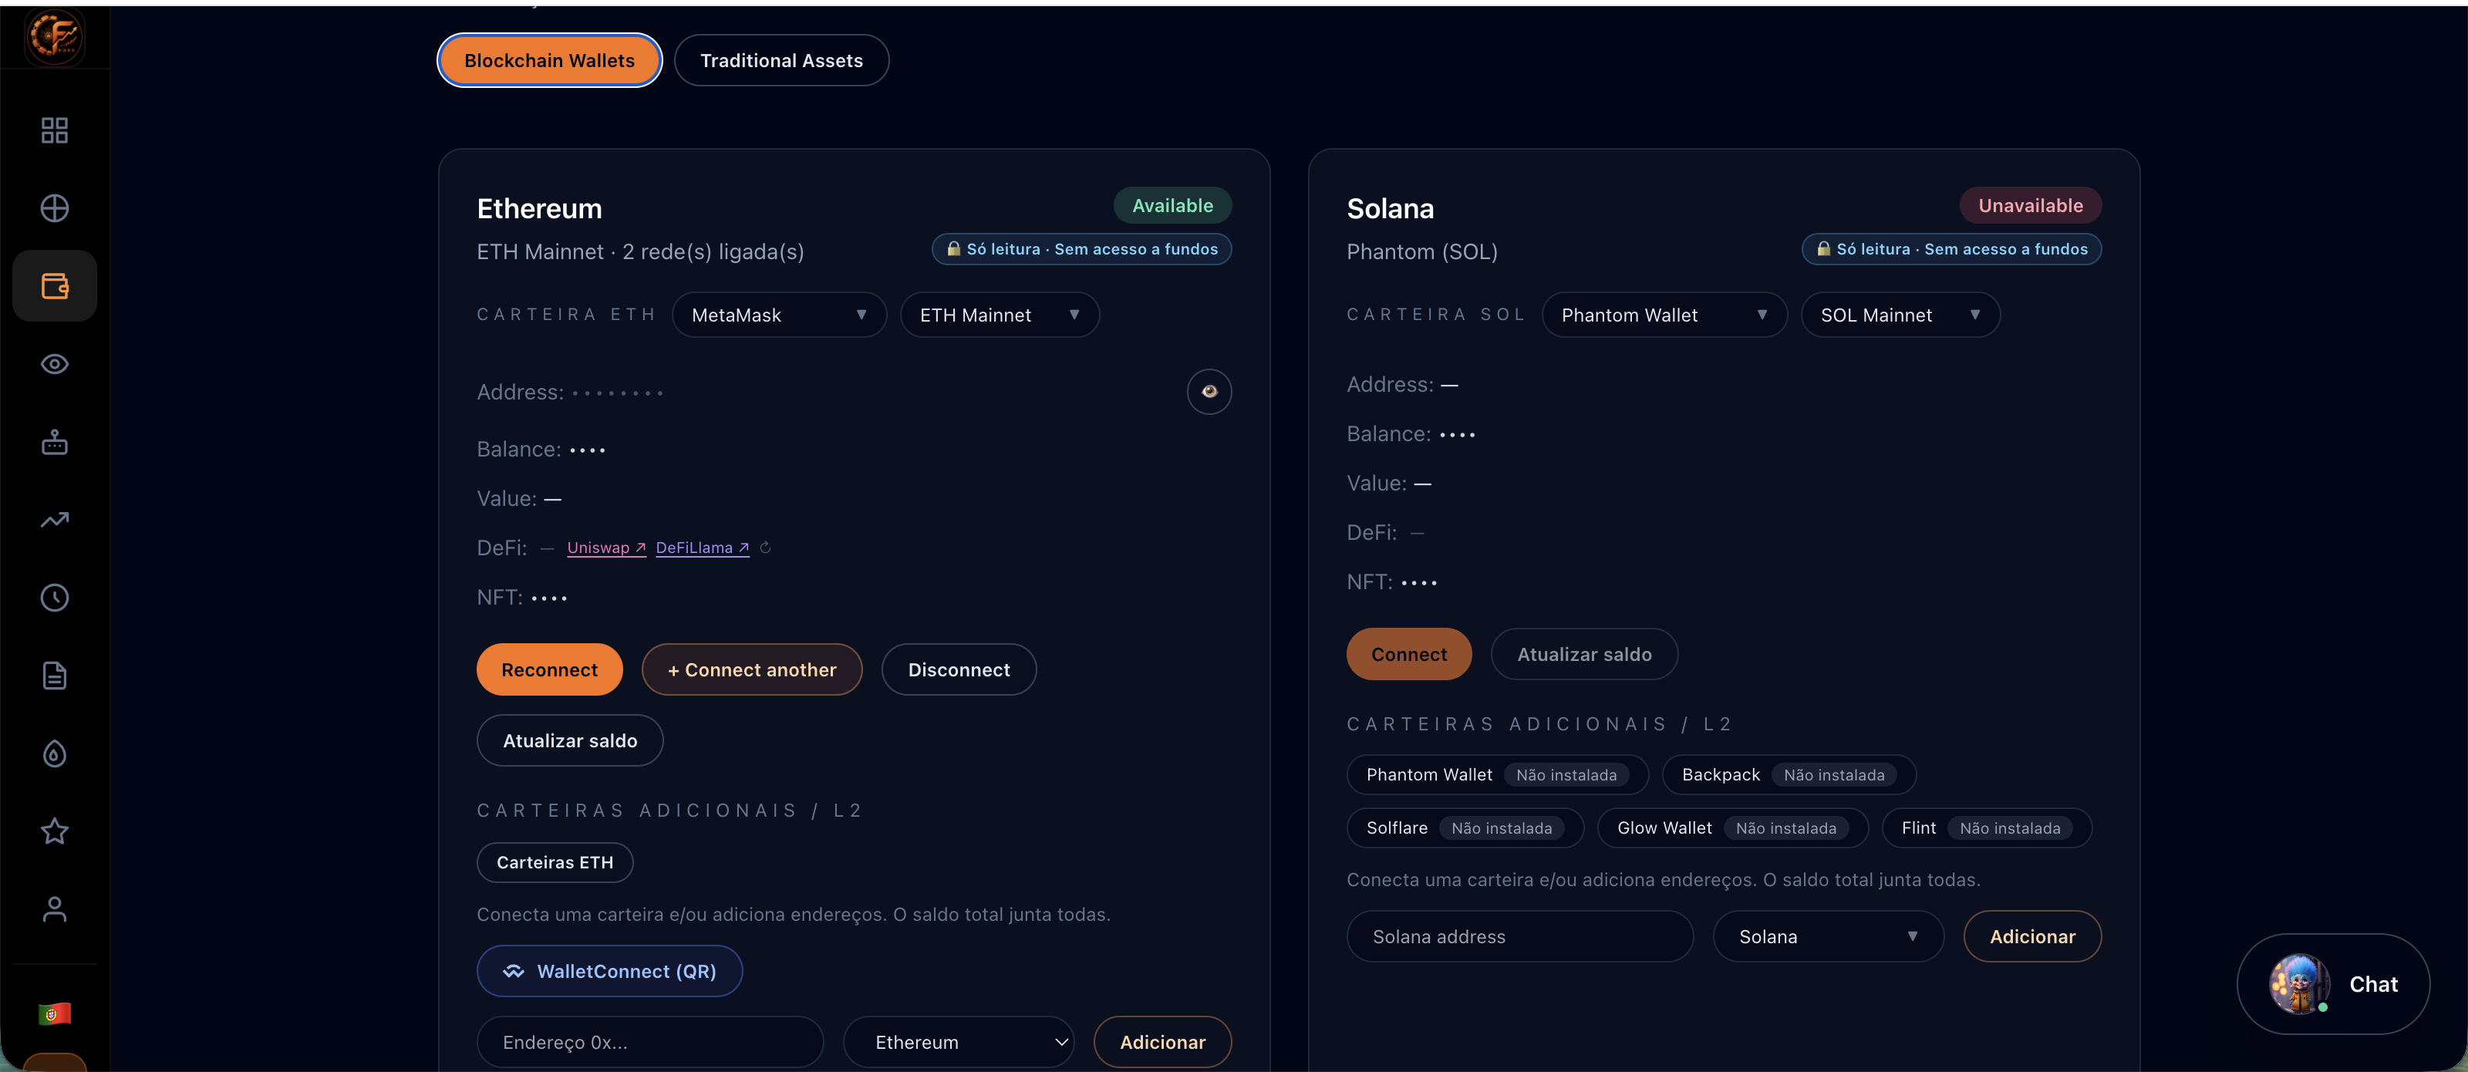Open the star favorites icon in sidebar
The width and height of the screenshot is (2468, 1072).
pyautogui.click(x=55, y=831)
